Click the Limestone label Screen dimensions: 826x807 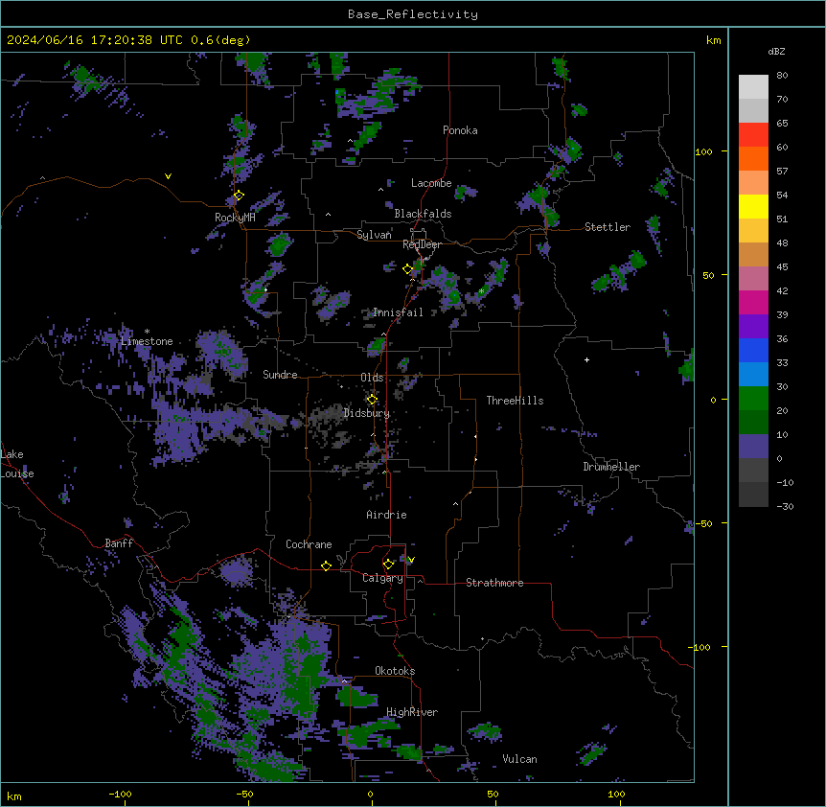147,341
